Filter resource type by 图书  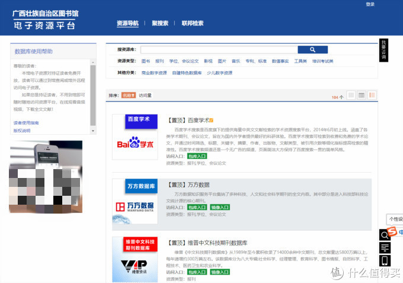pos(145,61)
